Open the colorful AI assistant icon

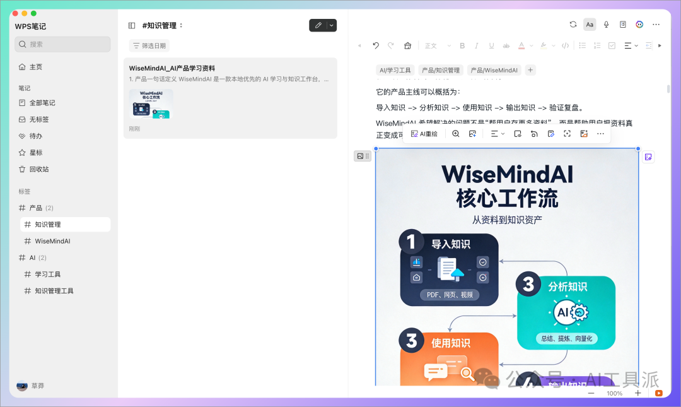639,25
